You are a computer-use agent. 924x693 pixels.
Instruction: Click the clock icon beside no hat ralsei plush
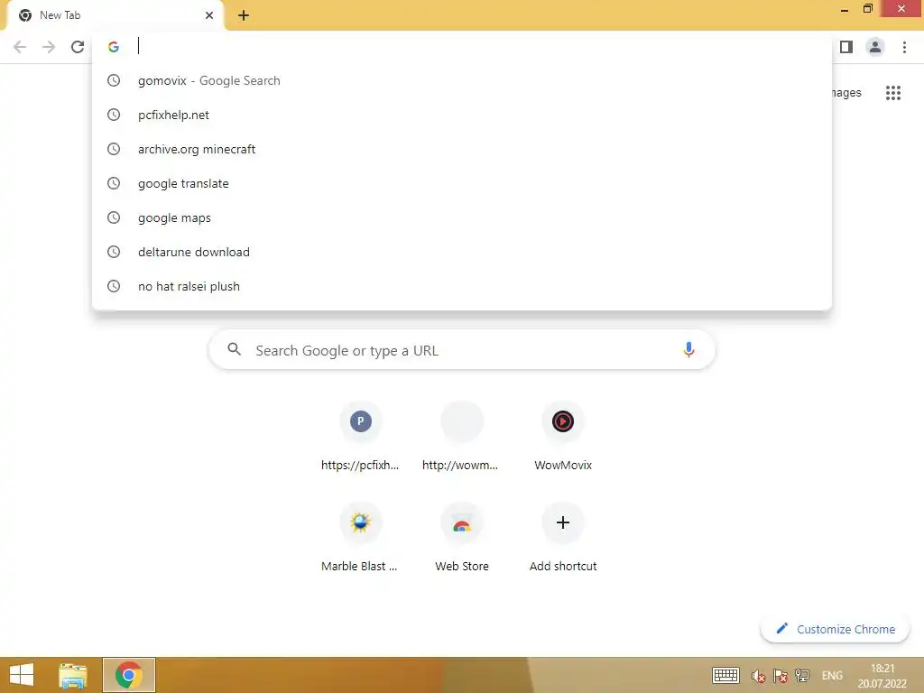[x=114, y=286]
